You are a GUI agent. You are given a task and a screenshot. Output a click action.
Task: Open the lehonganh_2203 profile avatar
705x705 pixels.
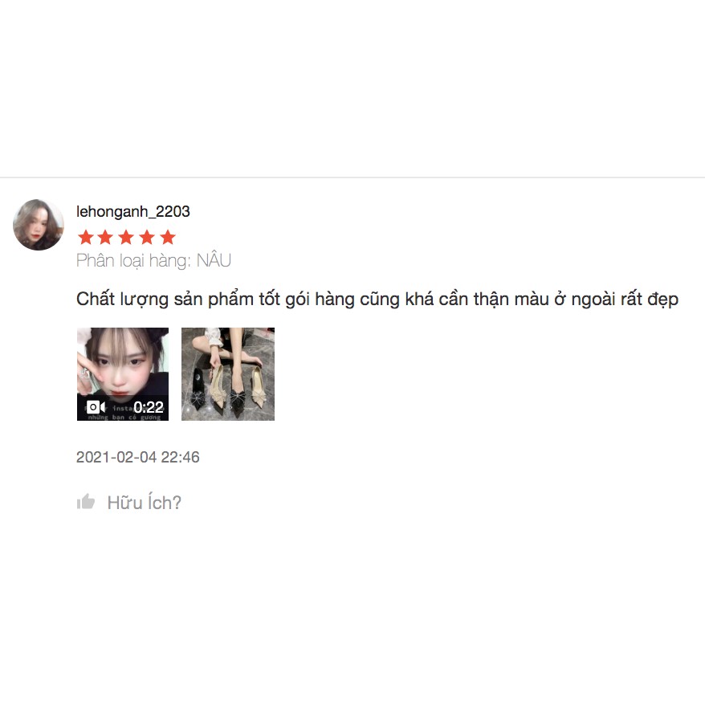(x=39, y=225)
